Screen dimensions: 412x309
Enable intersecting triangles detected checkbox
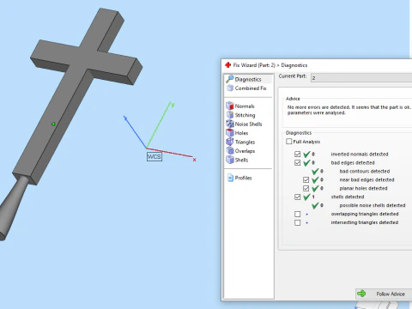click(x=298, y=222)
